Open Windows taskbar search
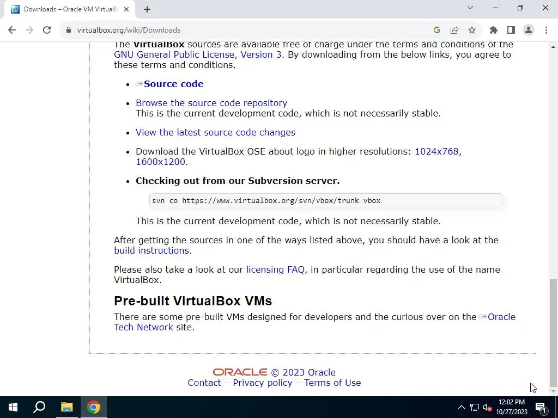The width and height of the screenshot is (558, 418). (x=39, y=407)
